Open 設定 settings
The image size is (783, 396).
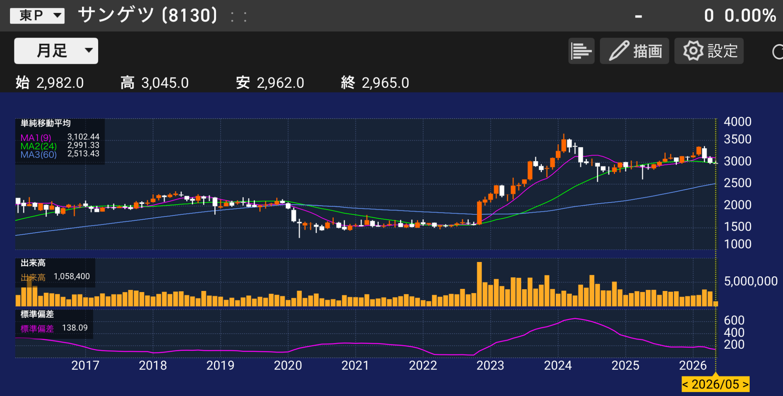coord(709,51)
